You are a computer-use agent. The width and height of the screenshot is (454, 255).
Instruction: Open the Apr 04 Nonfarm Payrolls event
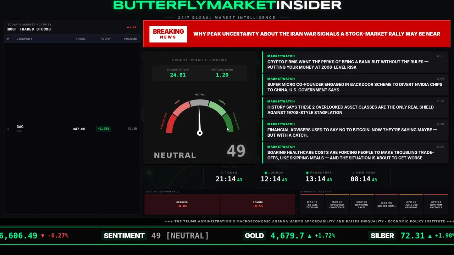pos(436,204)
